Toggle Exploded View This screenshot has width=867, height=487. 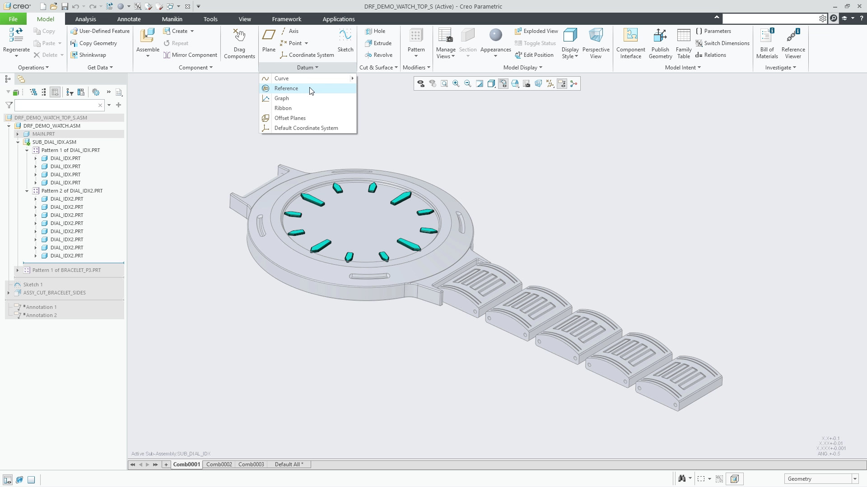[x=536, y=31]
